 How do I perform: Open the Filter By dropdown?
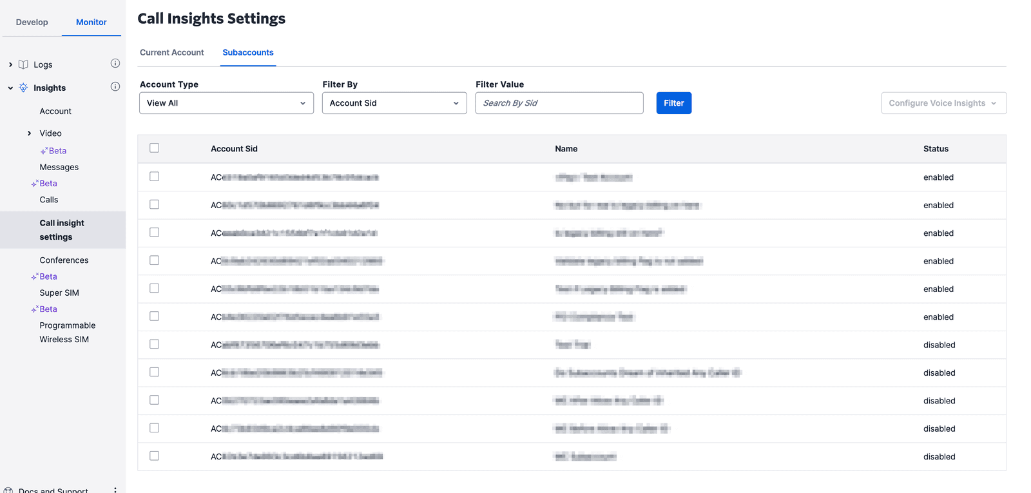[394, 103]
